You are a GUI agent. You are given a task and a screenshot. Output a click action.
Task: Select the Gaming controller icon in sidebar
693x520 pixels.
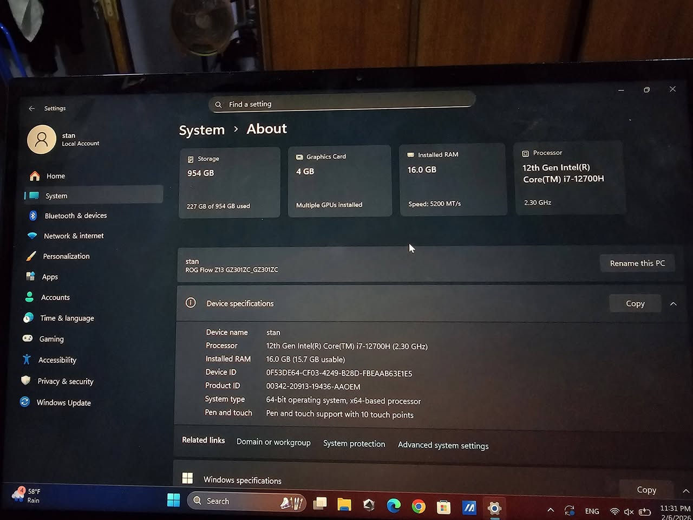pyautogui.click(x=28, y=339)
